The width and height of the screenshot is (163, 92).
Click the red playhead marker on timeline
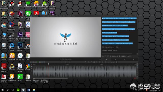click(x=48, y=64)
